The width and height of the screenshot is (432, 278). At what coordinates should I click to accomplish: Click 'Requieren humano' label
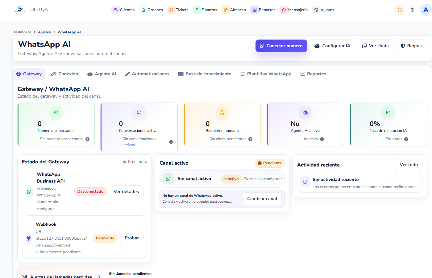point(222,131)
